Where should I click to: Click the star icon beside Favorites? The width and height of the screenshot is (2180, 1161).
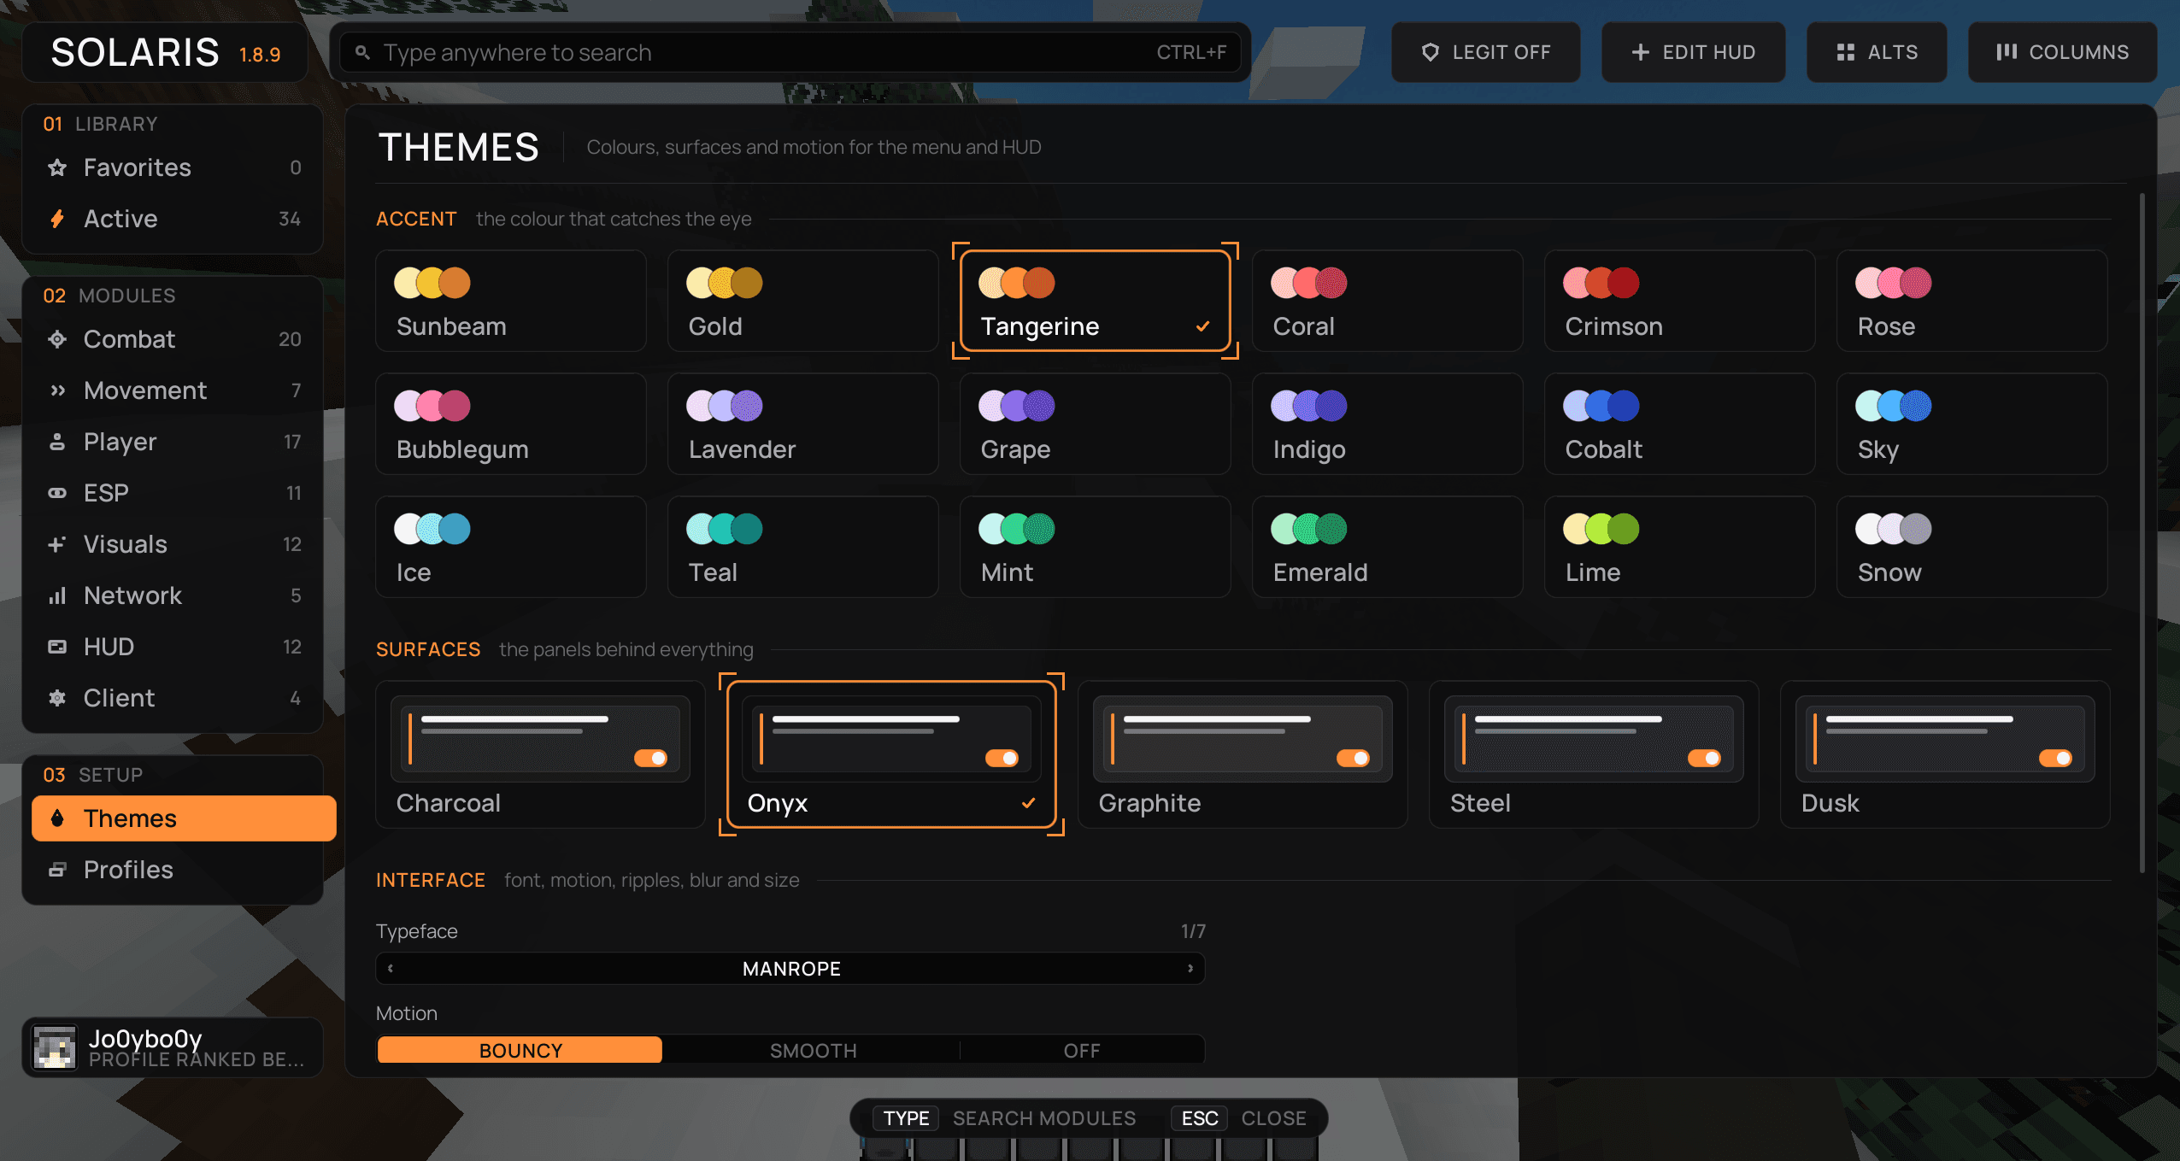tap(57, 167)
